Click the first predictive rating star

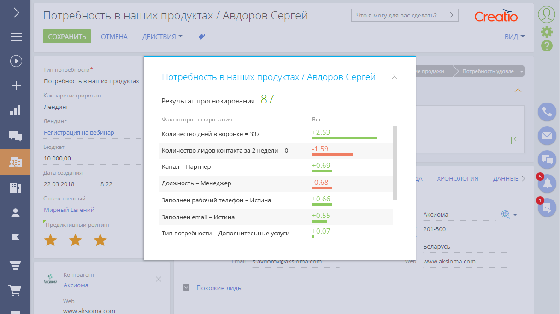(x=50, y=240)
